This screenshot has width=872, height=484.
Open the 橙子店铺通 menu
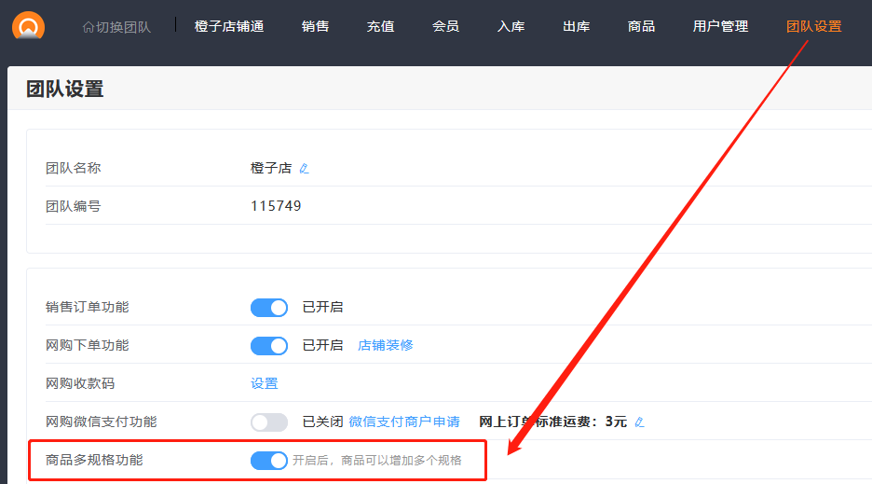point(229,26)
